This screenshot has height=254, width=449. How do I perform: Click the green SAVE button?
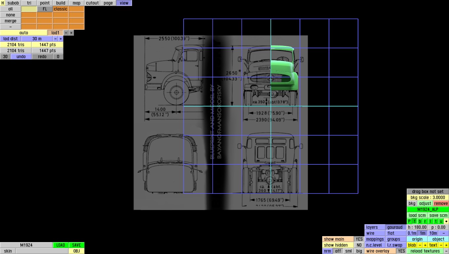pos(77,245)
